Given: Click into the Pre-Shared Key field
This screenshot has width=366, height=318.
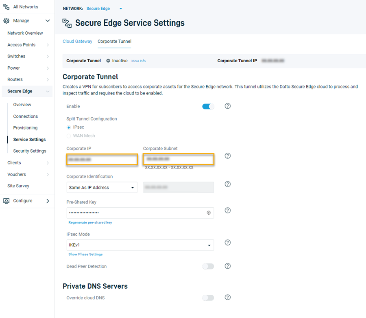Looking at the screenshot, I should point(140,213).
